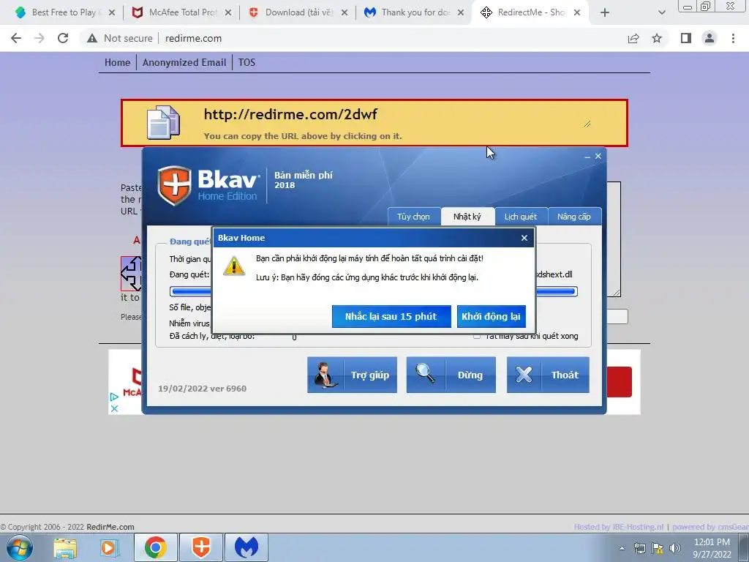
Task: Open the TOS link
Action: 247,63
